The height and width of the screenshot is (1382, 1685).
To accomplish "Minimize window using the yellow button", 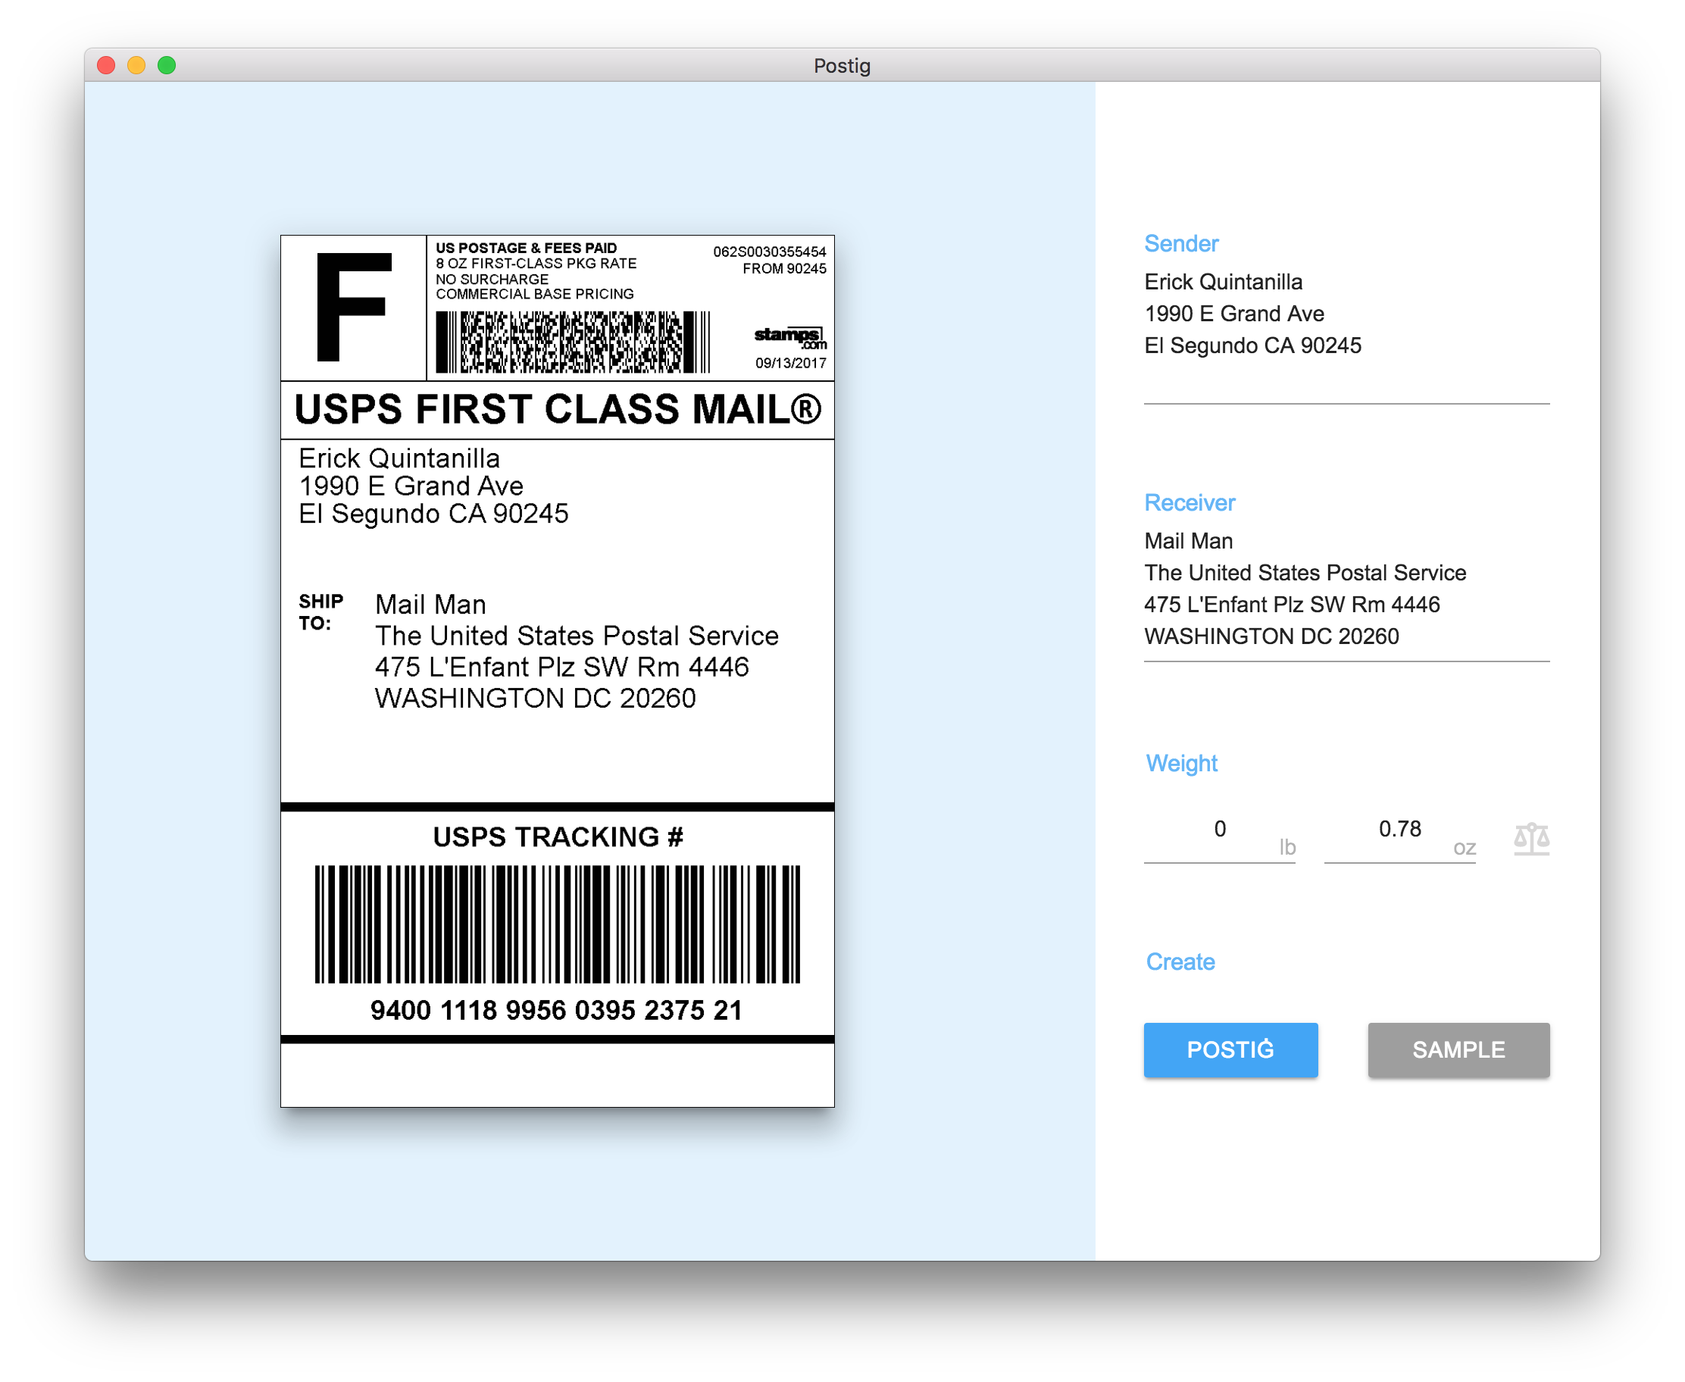I will 136,65.
